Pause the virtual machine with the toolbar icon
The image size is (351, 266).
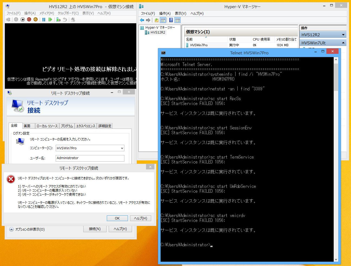pos(44,19)
